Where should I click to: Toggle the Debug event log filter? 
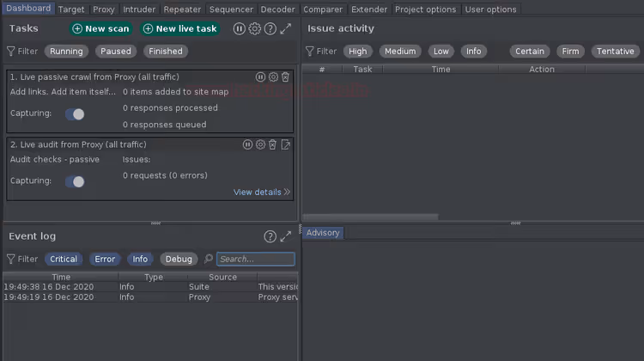click(x=179, y=259)
